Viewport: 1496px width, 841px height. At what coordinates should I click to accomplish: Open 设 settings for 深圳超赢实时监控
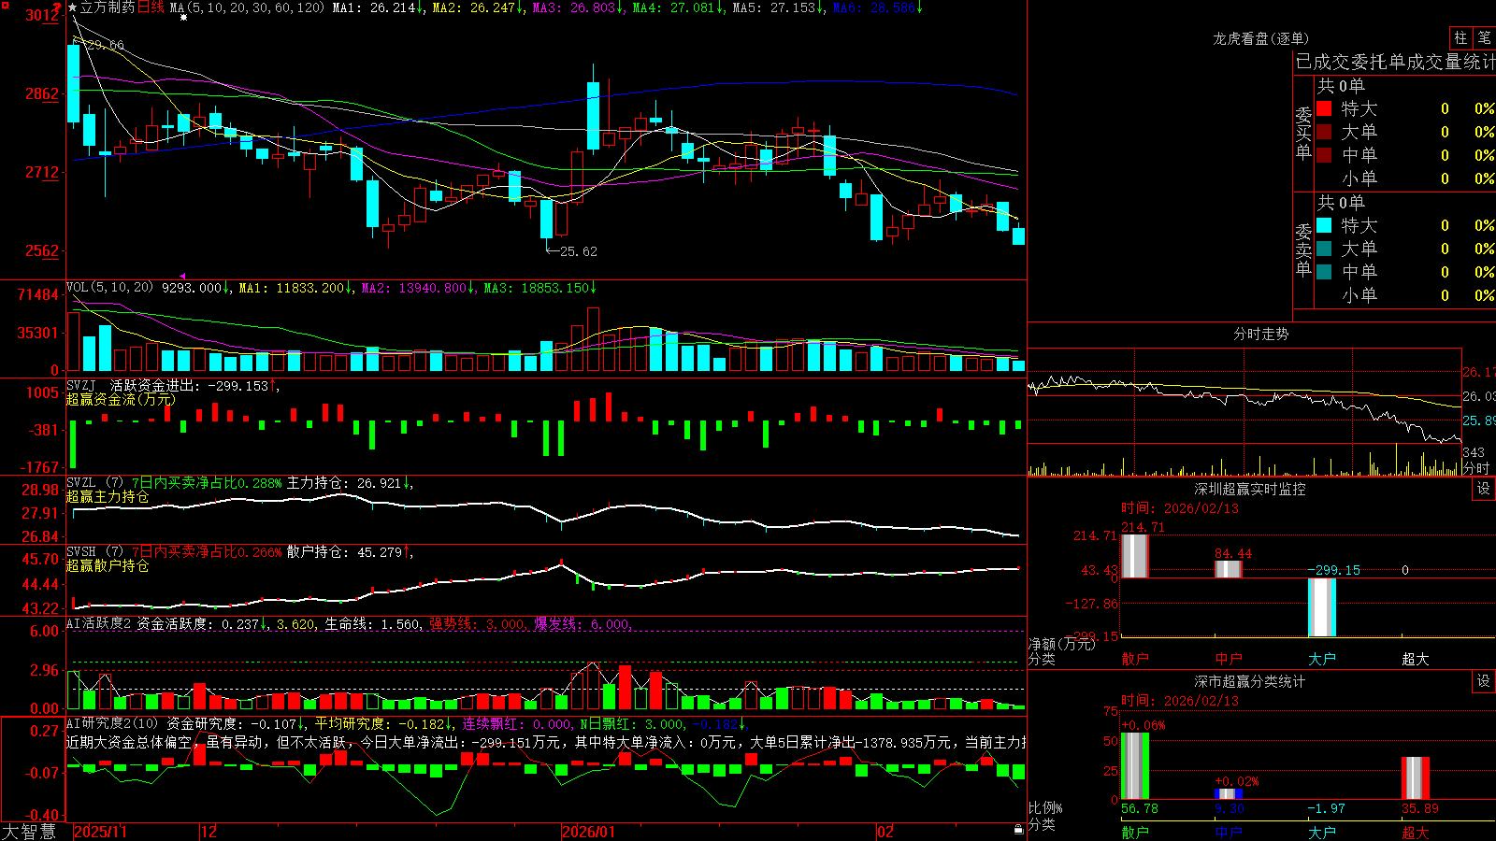(1484, 489)
